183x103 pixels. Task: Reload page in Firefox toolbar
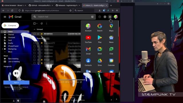click(x=12, y=11)
